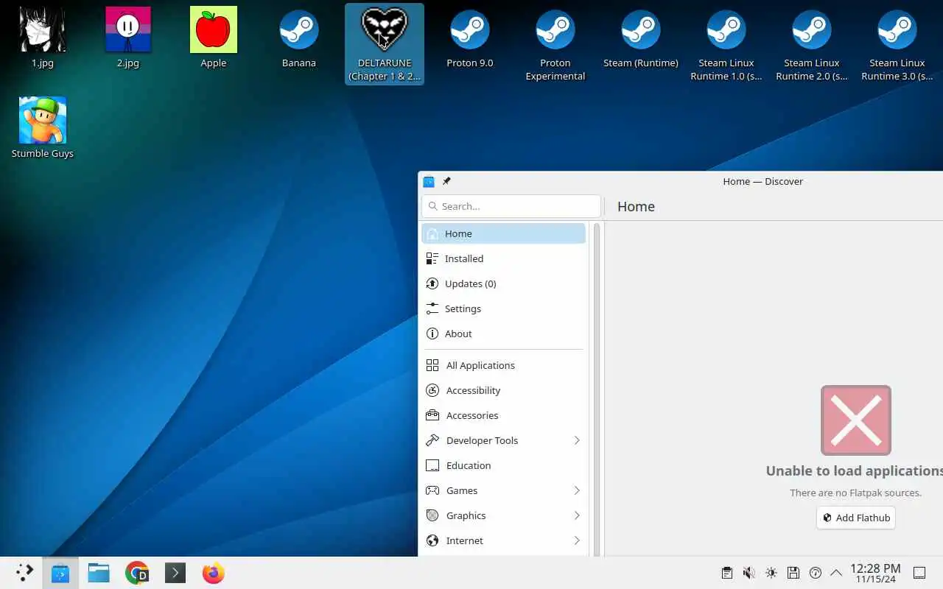Viewport: 943px width, 589px height.
Task: Open the Dolphin file manager from taskbar
Action: (99, 573)
